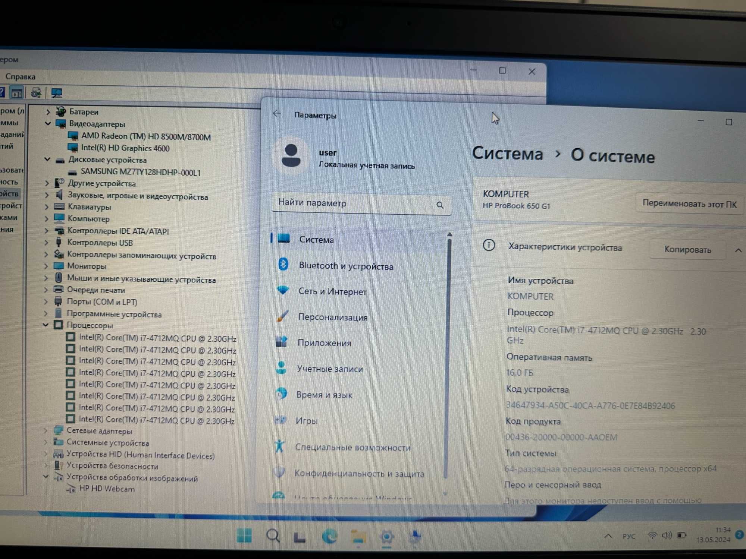746x559 pixels.
Task: Expand Звуковые, игровые и видеоустройства node
Action: coord(47,195)
